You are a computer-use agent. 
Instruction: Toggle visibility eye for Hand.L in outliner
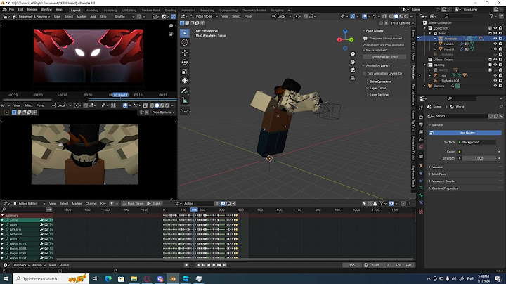[x=495, y=44]
